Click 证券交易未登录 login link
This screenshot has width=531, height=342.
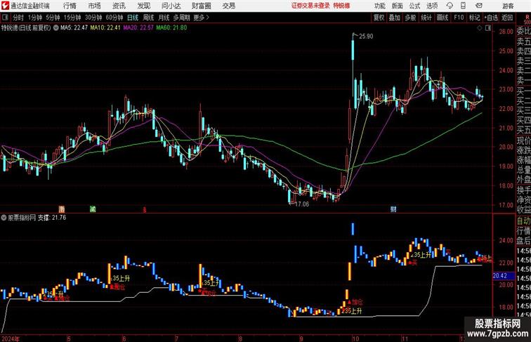(310, 6)
